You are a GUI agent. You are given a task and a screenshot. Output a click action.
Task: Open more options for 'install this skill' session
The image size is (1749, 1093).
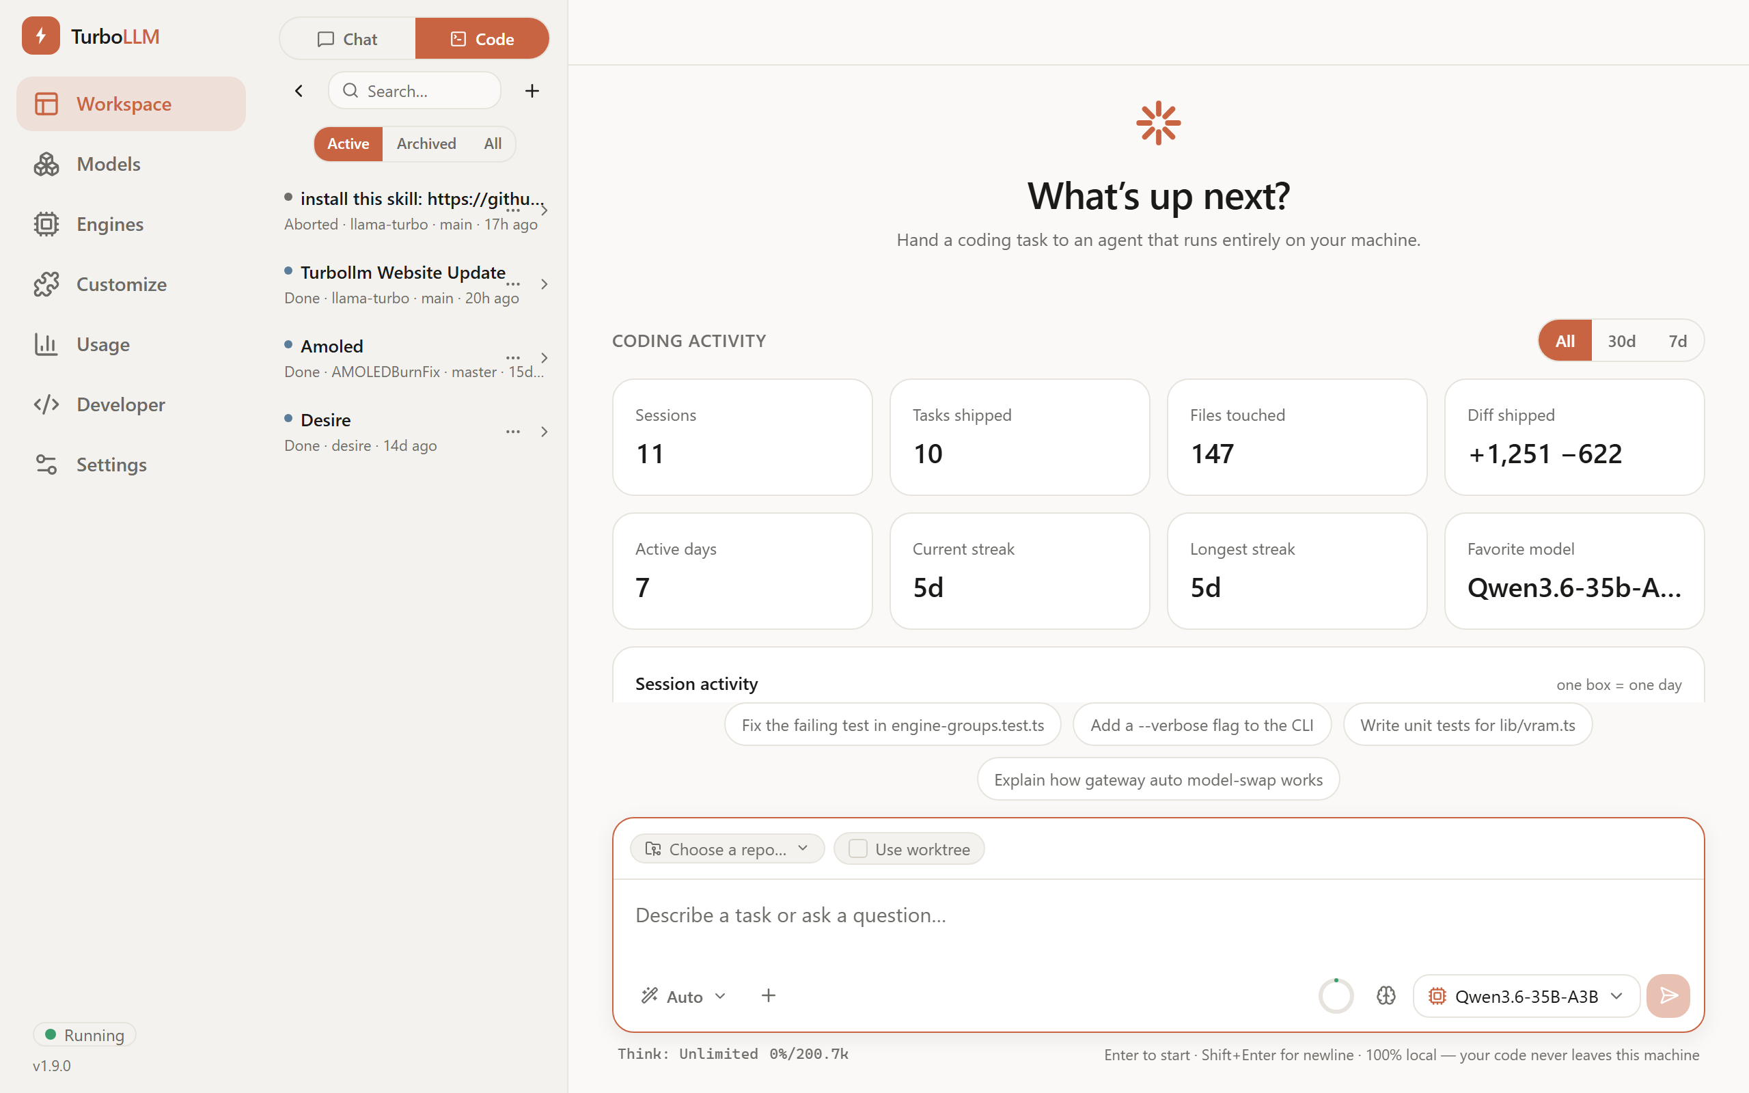tap(513, 210)
